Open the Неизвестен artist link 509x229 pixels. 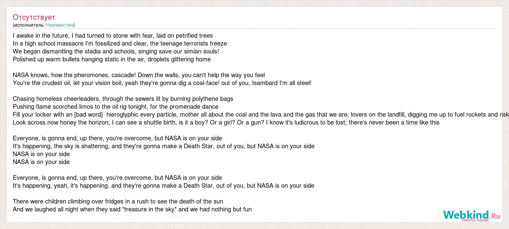tap(59, 25)
